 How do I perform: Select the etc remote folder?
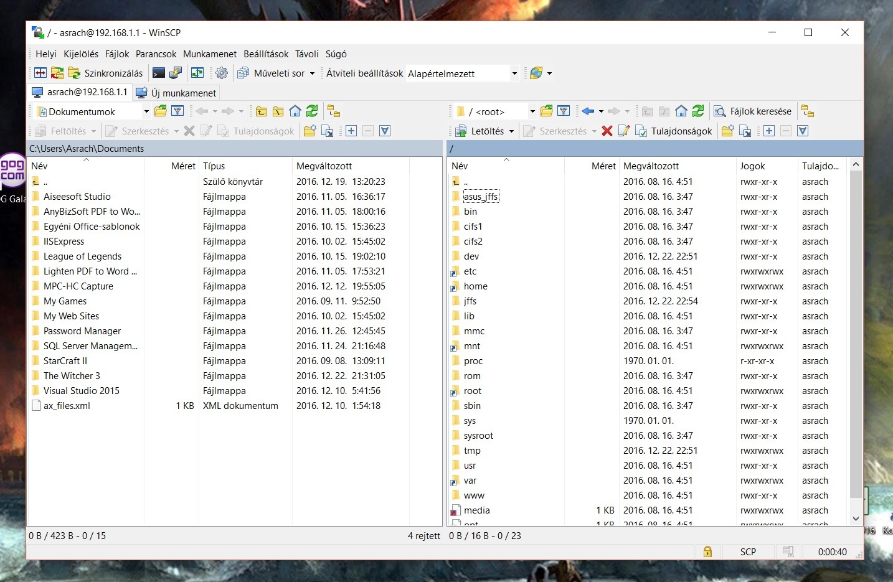pos(470,271)
